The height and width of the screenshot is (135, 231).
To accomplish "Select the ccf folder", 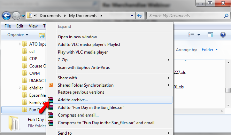I will 32,51.
